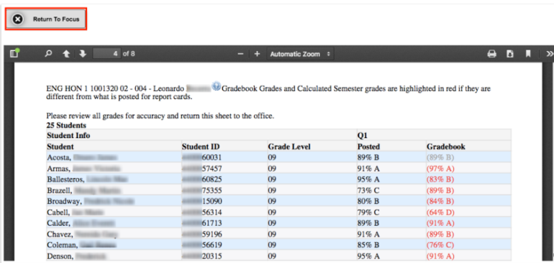Screen dimensions: 554x263
Task: Select the Brazell student name
Action: [x=84, y=190]
